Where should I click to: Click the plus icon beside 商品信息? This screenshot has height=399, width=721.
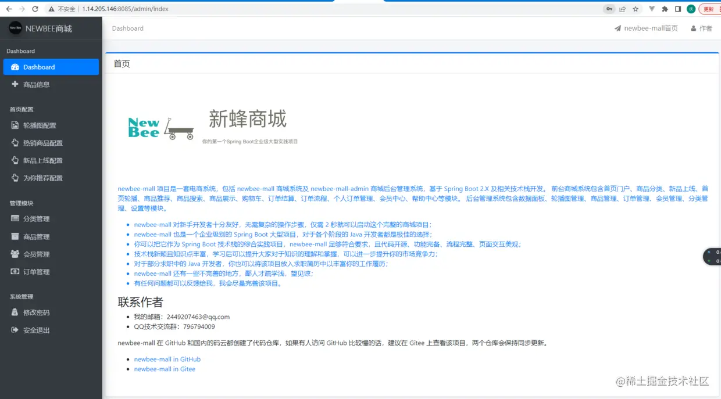15,84
